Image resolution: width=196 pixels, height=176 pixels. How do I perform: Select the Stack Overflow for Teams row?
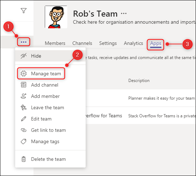pyautogui.click(x=141, y=116)
